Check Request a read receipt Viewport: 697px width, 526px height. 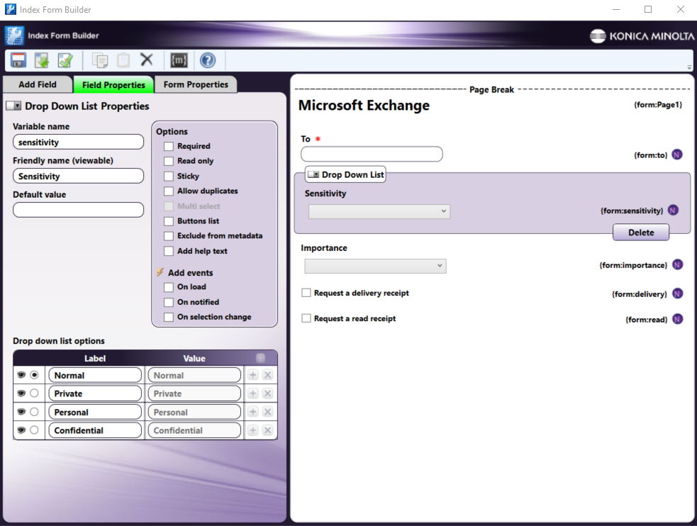306,318
